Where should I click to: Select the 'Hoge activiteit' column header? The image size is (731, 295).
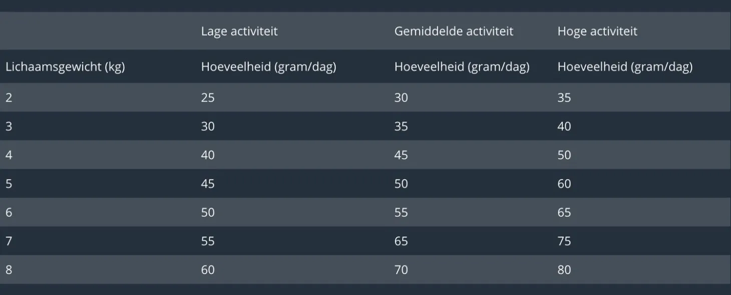point(597,31)
